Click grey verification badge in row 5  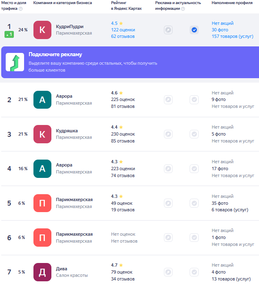194,203
